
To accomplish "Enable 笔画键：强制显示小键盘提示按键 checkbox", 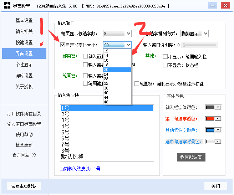I will [137, 84].
